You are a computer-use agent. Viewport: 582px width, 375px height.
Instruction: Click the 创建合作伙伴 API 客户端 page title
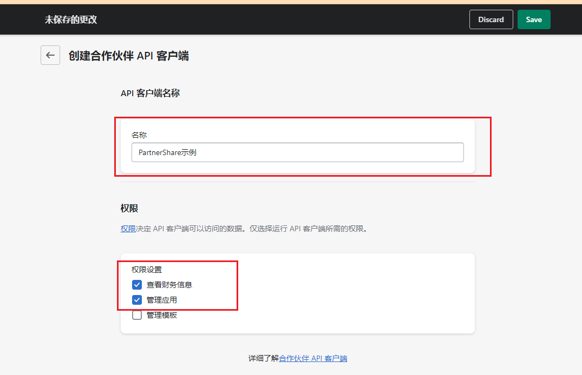coord(129,56)
